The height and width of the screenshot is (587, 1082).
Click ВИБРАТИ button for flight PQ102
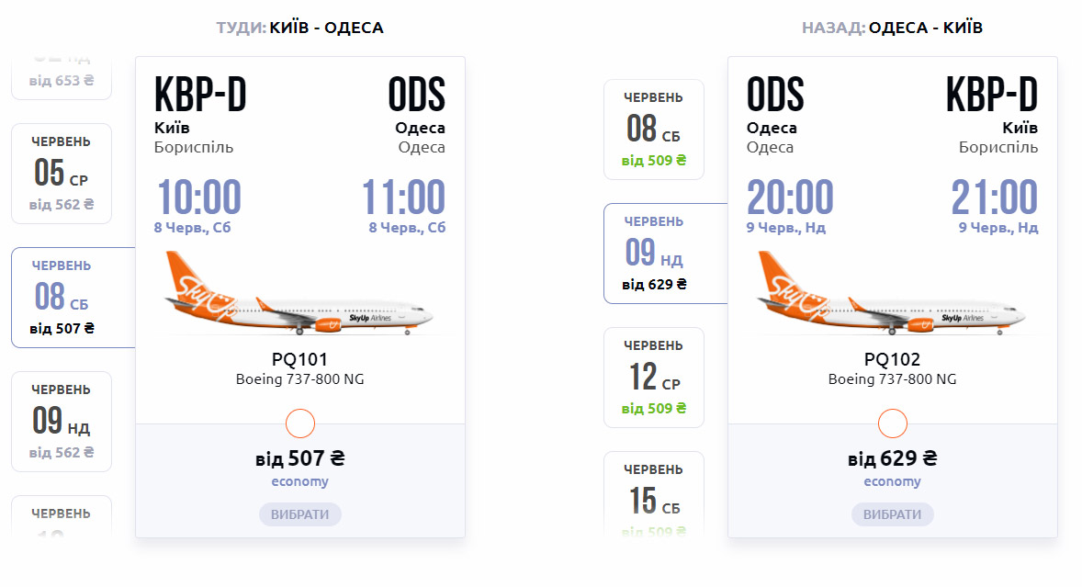[x=892, y=514]
